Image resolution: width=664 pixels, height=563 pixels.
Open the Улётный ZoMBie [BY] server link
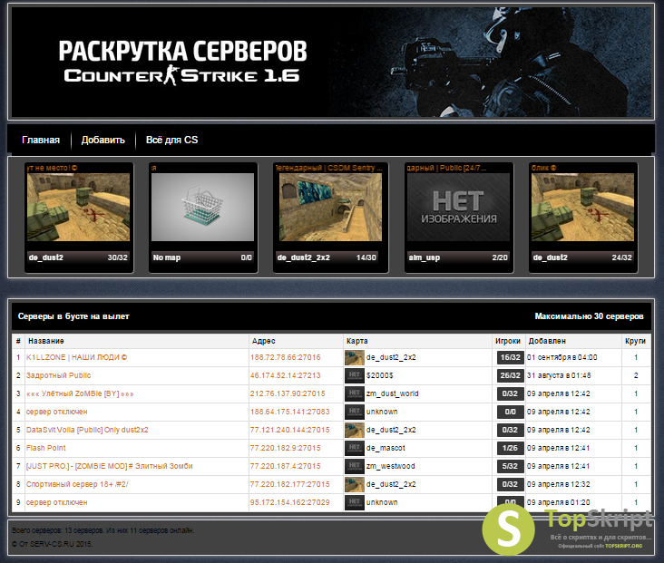[80, 393]
